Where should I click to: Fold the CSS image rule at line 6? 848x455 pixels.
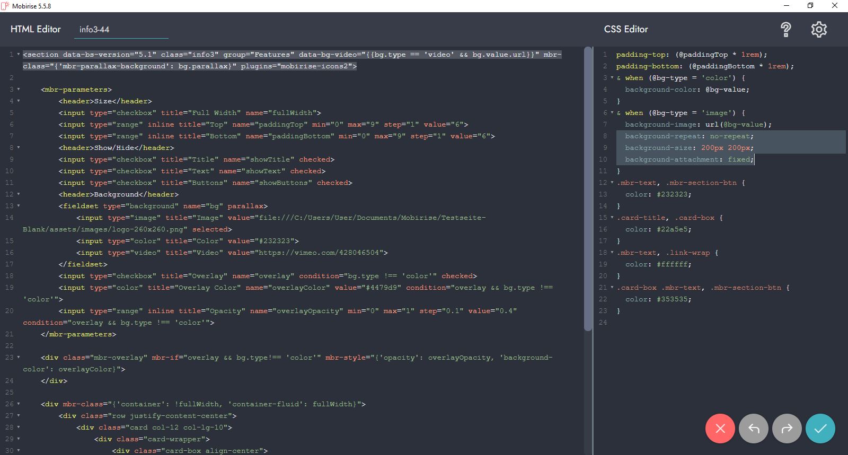coord(612,113)
